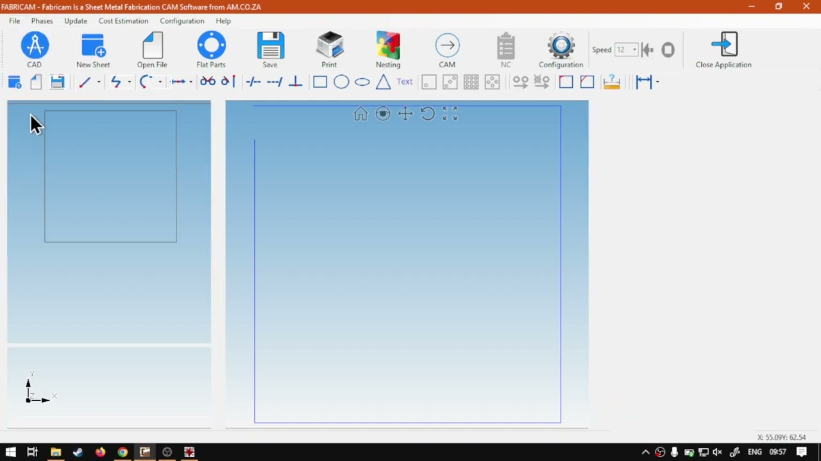This screenshot has height=461, width=821.
Task: Click the pan view cross-arrows icon
Action: point(405,114)
